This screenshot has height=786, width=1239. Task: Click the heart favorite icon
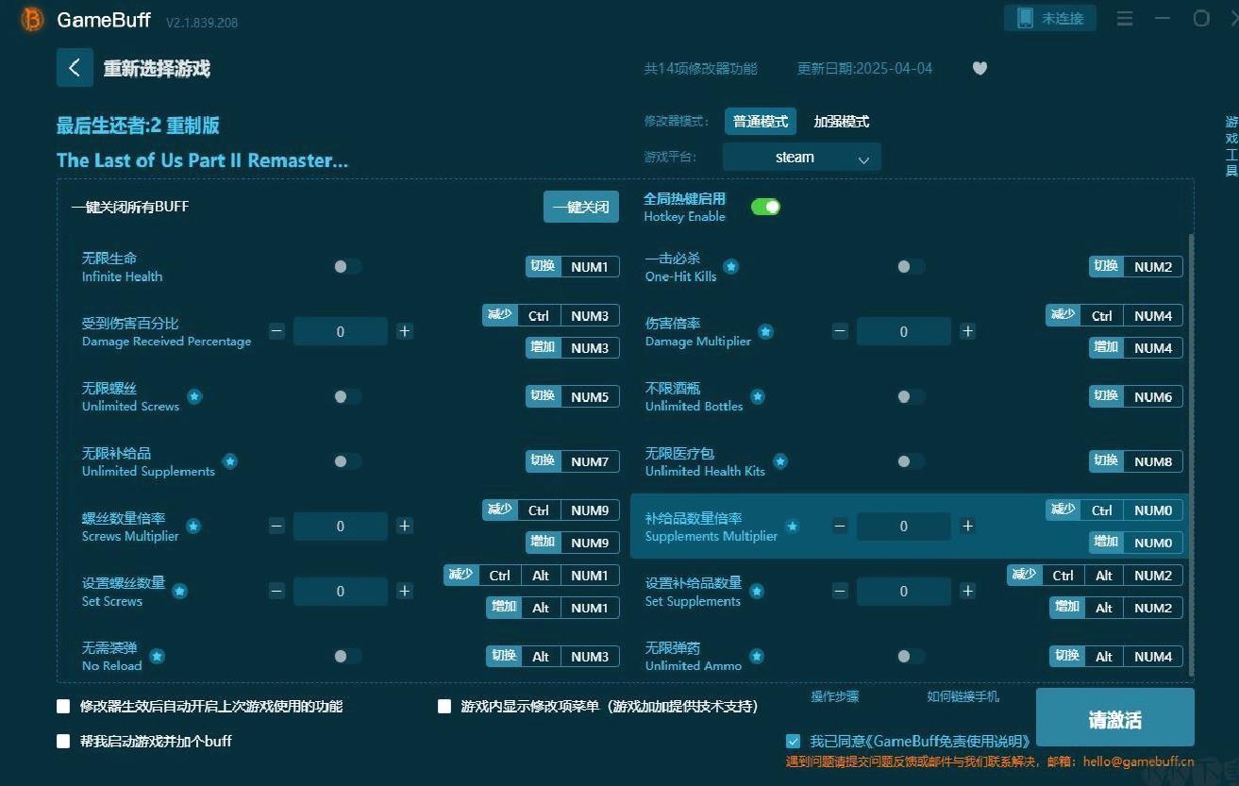coord(979,68)
